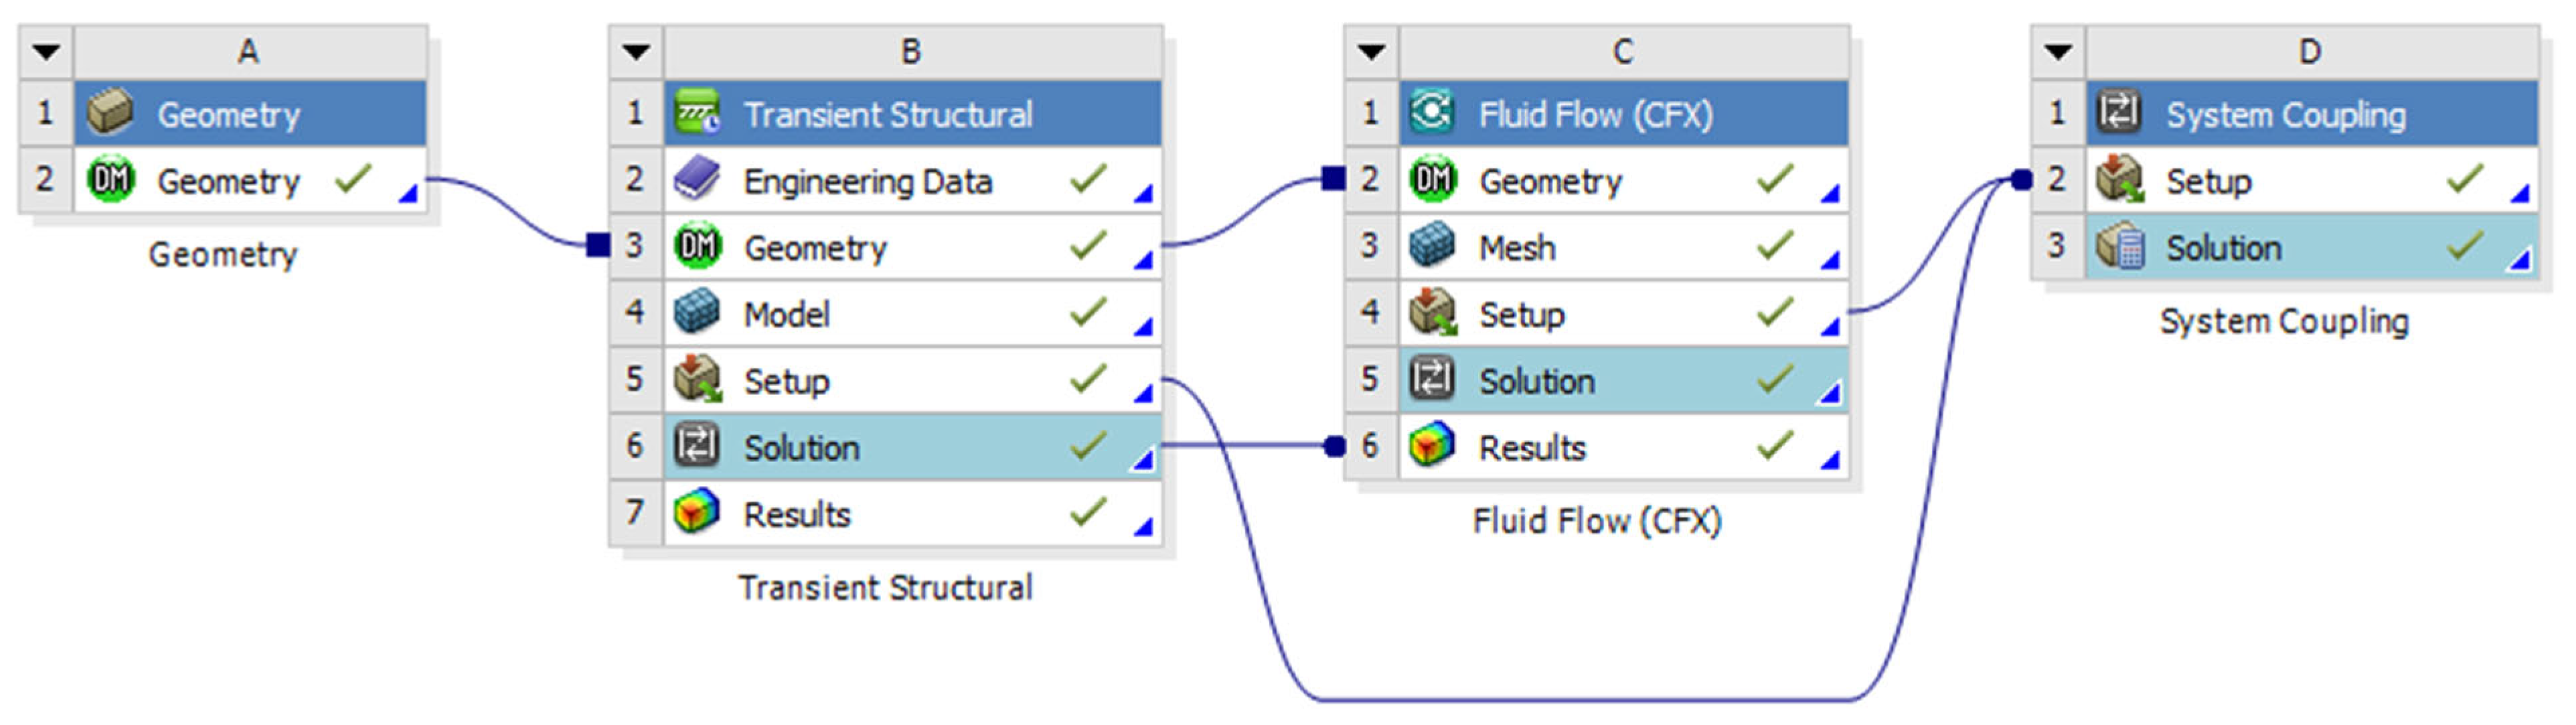Click the green checkmark on Engineering Data
This screenshot has width=2576, height=725.
[1088, 180]
